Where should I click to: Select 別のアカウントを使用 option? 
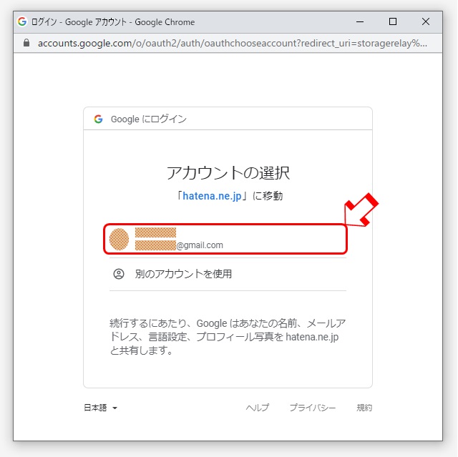pos(228,274)
